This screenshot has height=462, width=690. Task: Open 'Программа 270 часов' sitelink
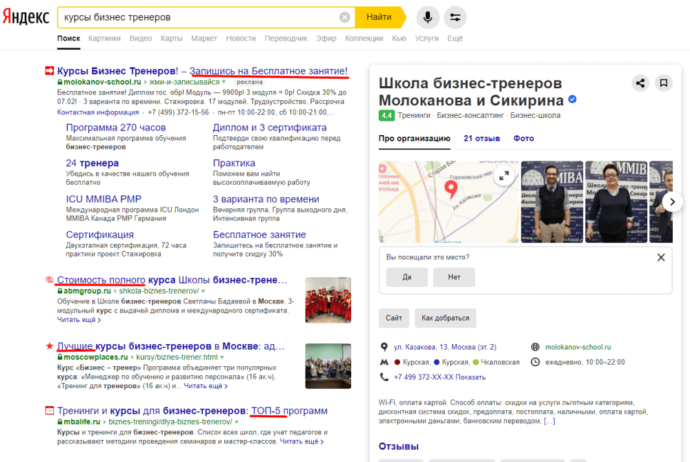(x=116, y=128)
